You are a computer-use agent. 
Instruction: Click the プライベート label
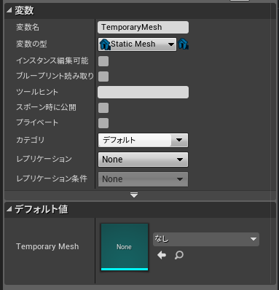37,122
